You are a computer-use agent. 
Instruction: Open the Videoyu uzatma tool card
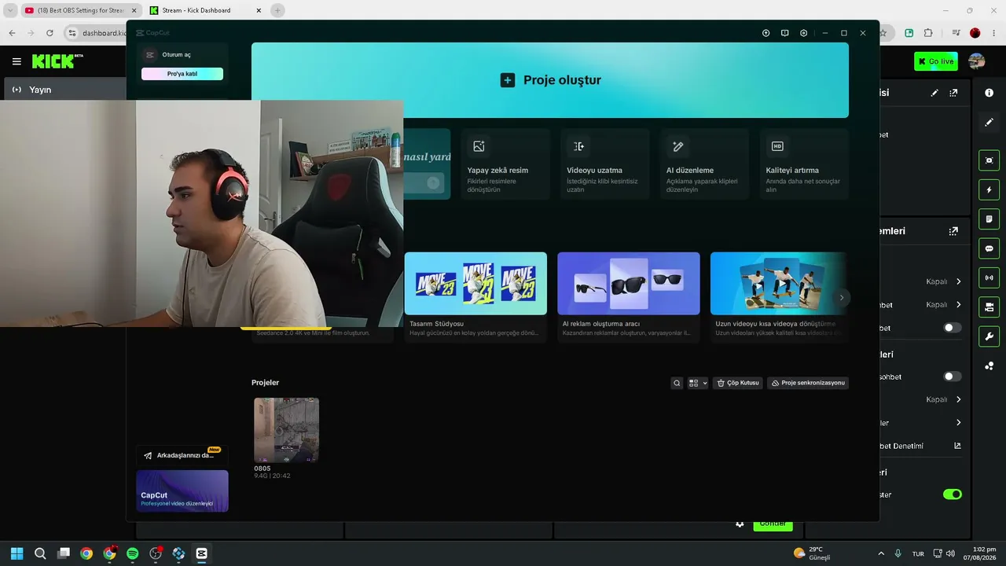(605, 164)
